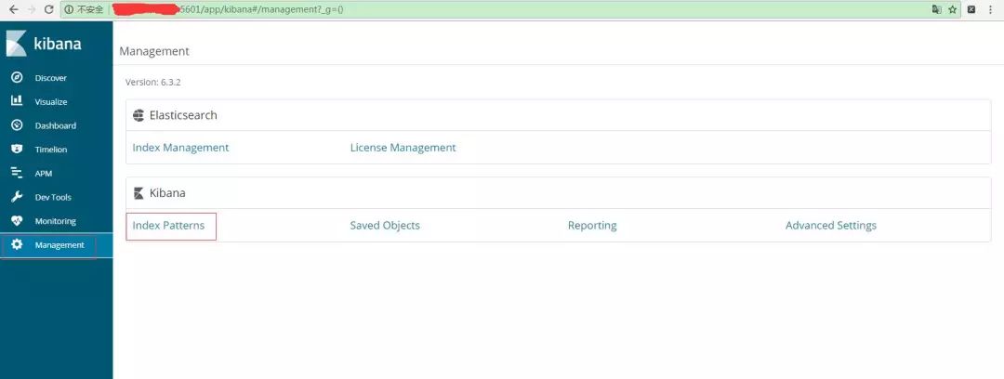Open the Advanced Settings link

(831, 226)
